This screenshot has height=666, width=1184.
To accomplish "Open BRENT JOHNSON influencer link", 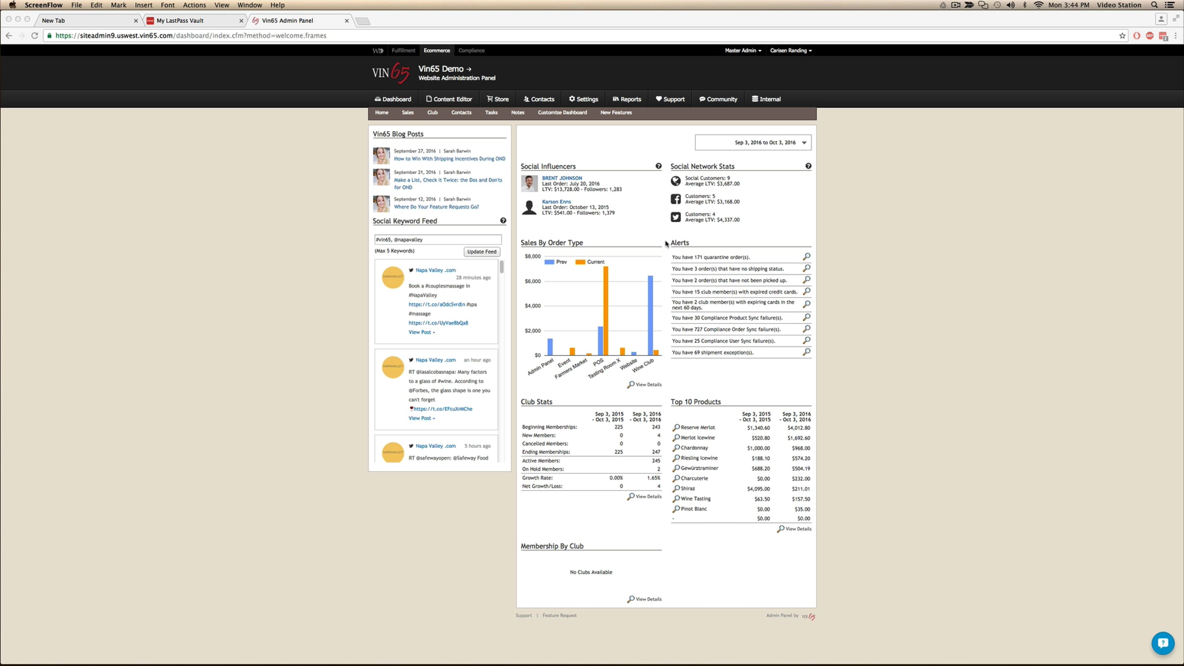I will coord(562,178).
